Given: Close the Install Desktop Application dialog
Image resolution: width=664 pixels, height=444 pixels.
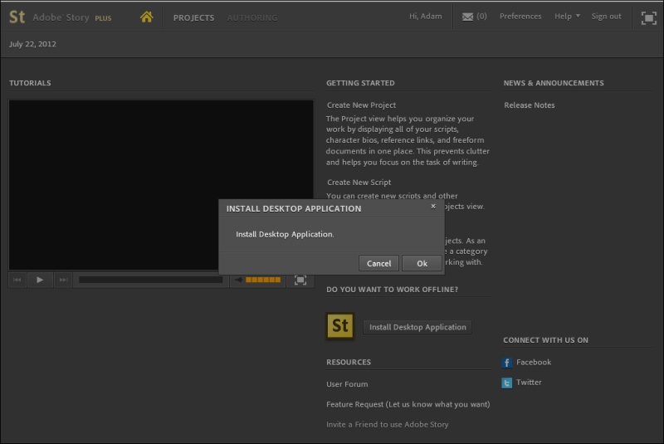Looking at the screenshot, I should [433, 207].
